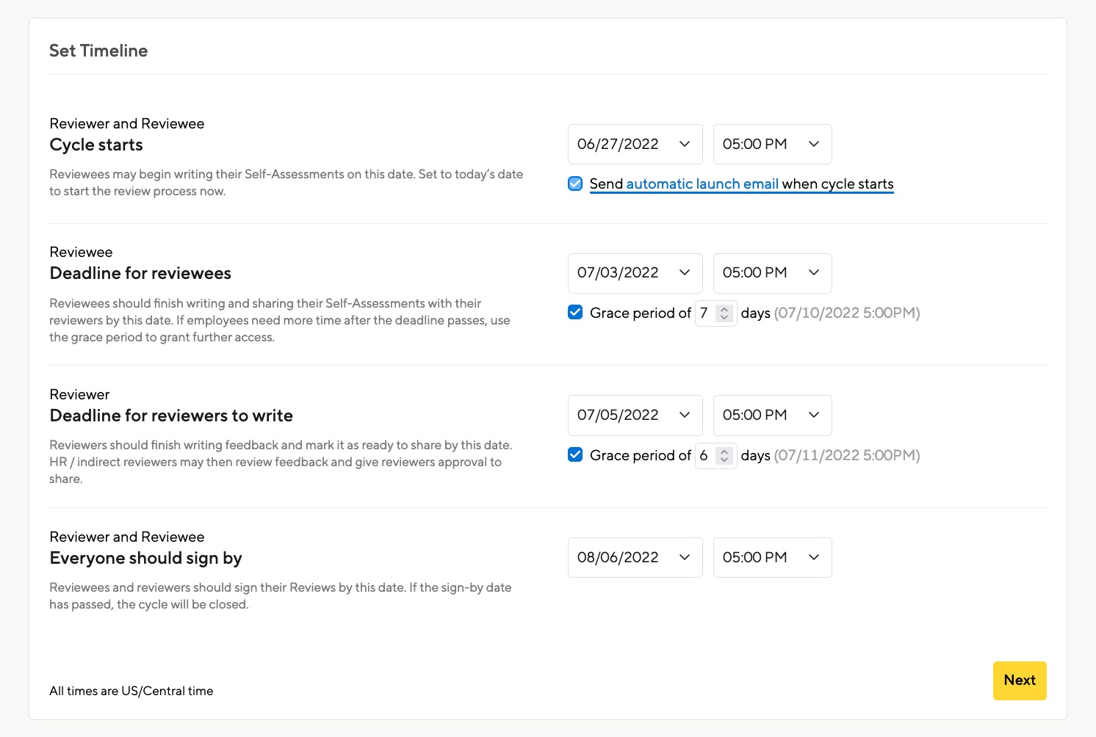Click the automatic launch email link
1096x737 pixels.
(702, 184)
